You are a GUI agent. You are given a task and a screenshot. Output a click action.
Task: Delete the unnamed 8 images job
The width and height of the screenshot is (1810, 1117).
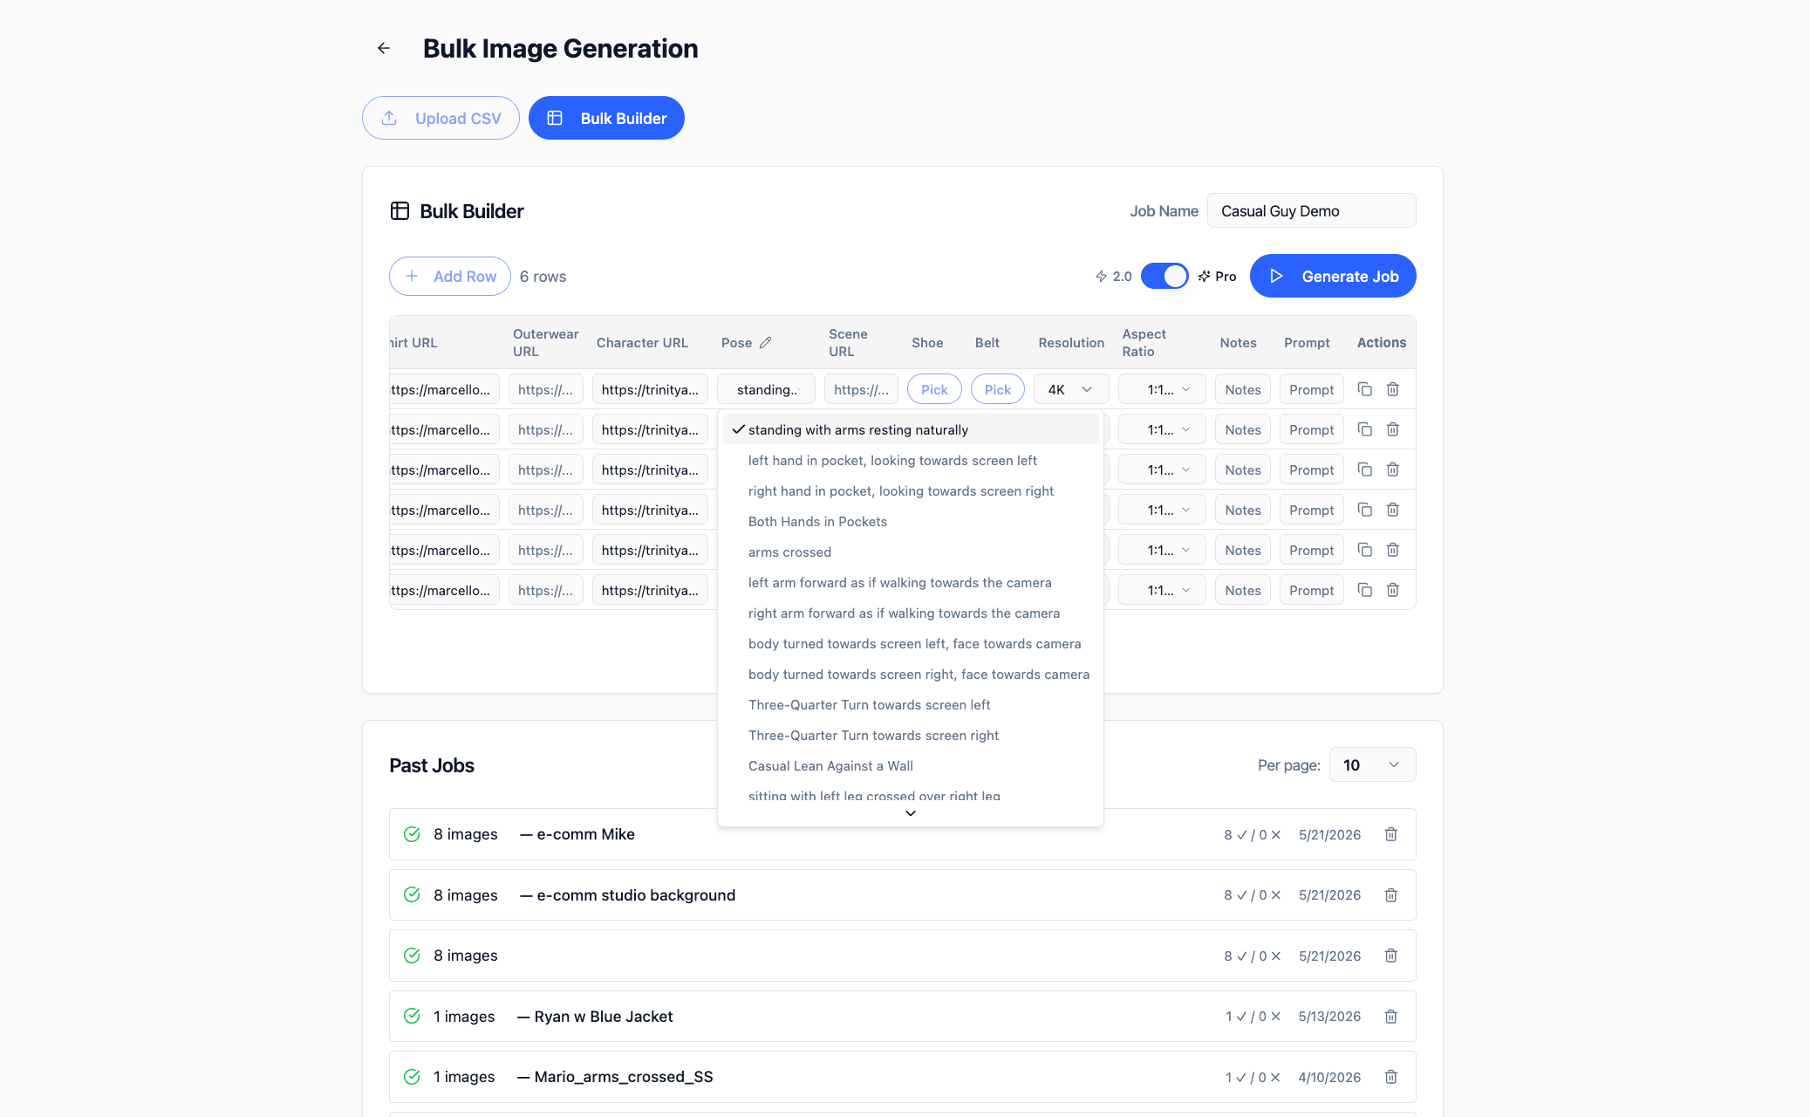tap(1391, 956)
